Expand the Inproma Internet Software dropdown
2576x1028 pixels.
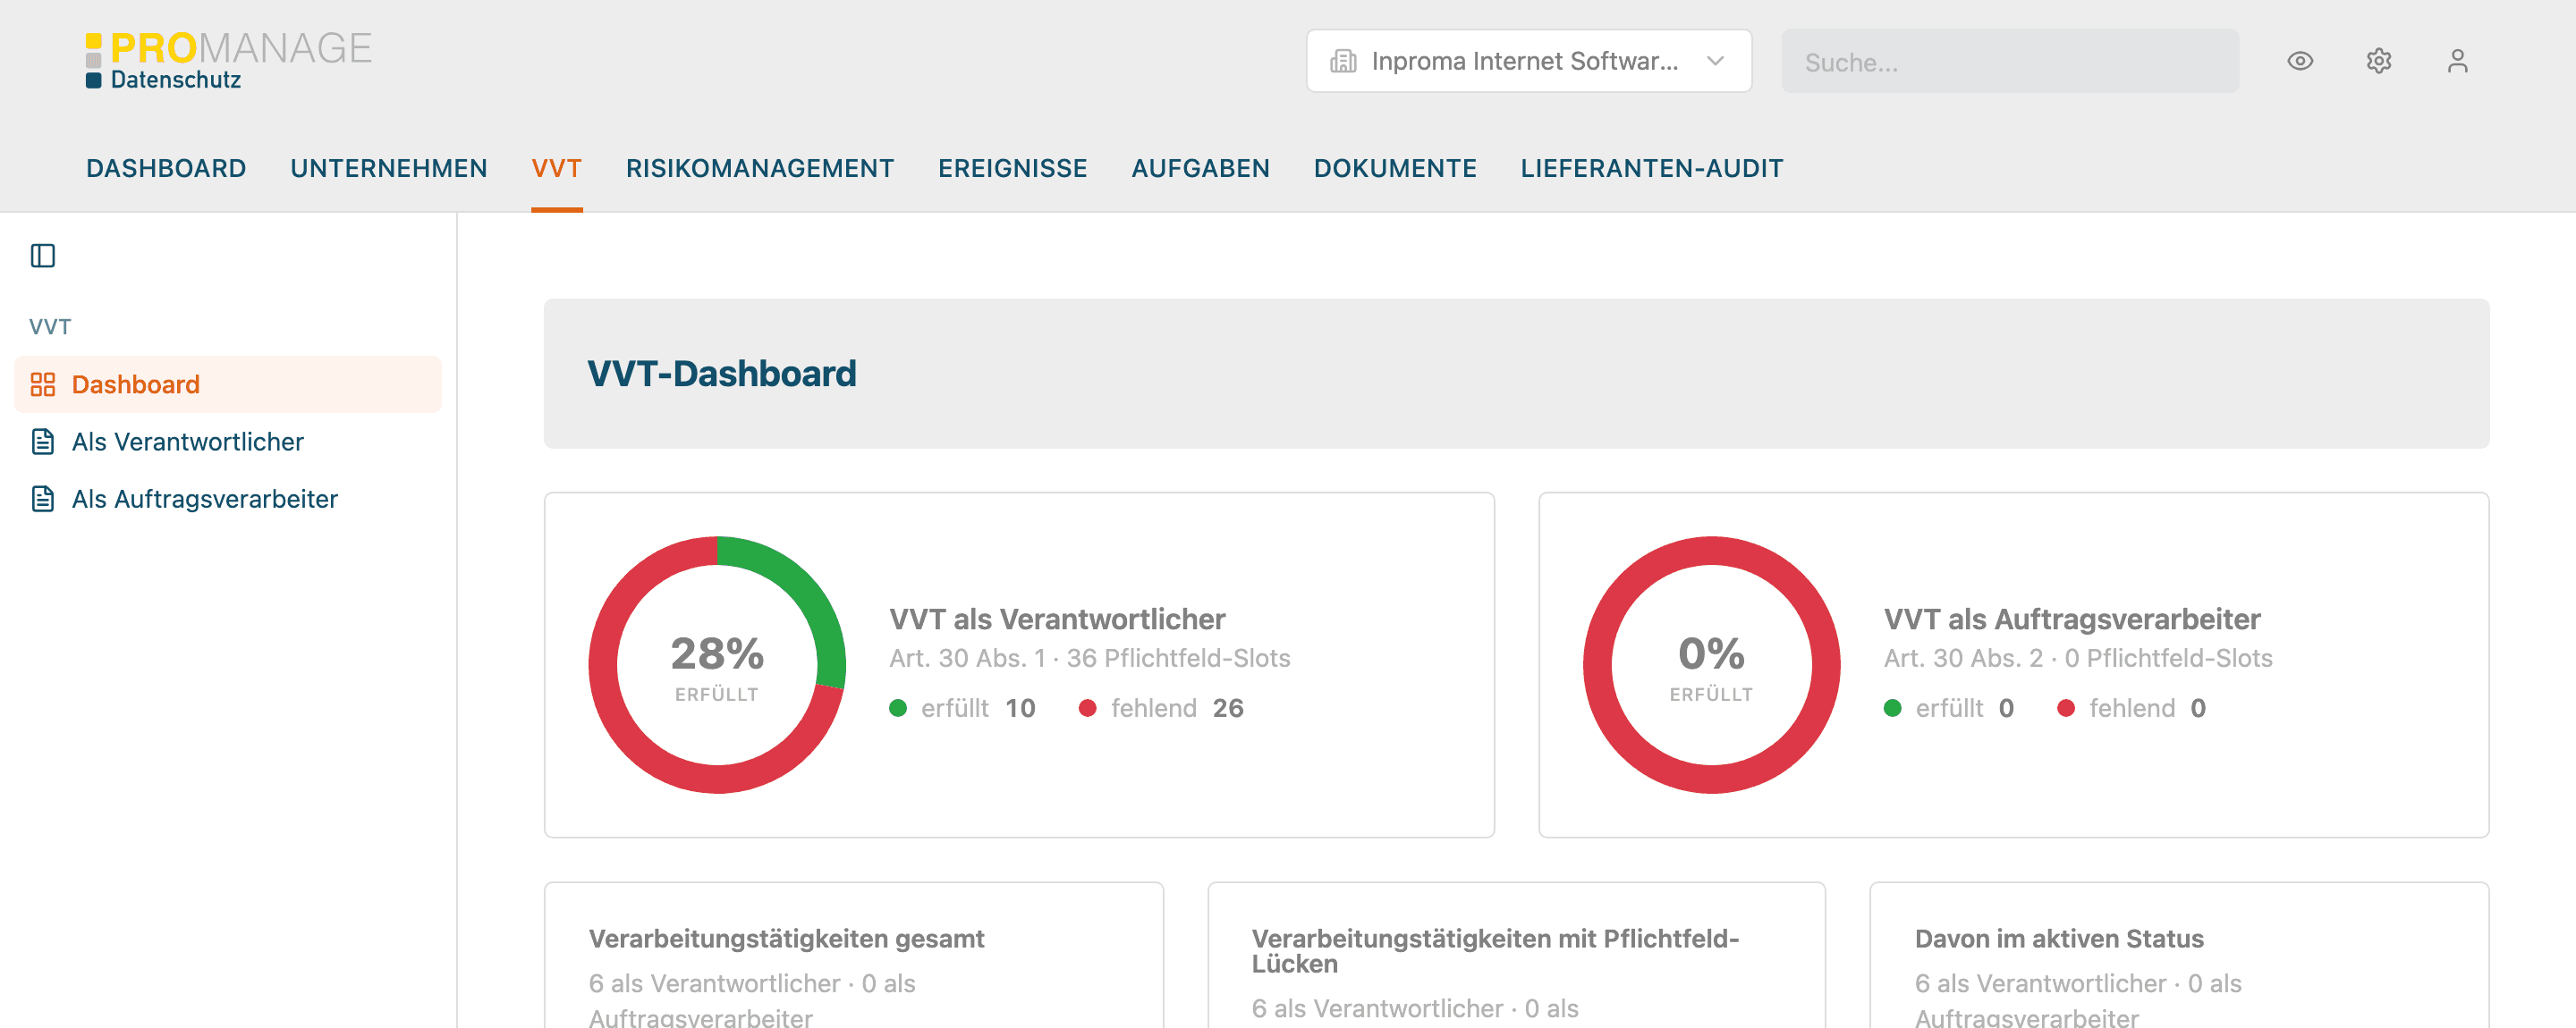tap(1528, 61)
